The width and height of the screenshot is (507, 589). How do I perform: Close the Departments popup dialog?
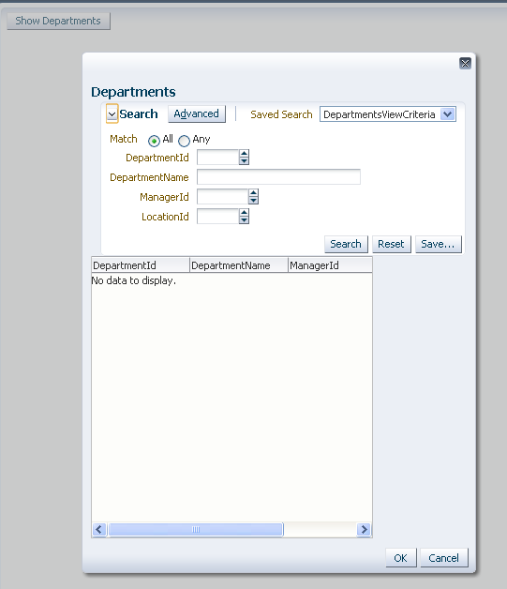465,63
